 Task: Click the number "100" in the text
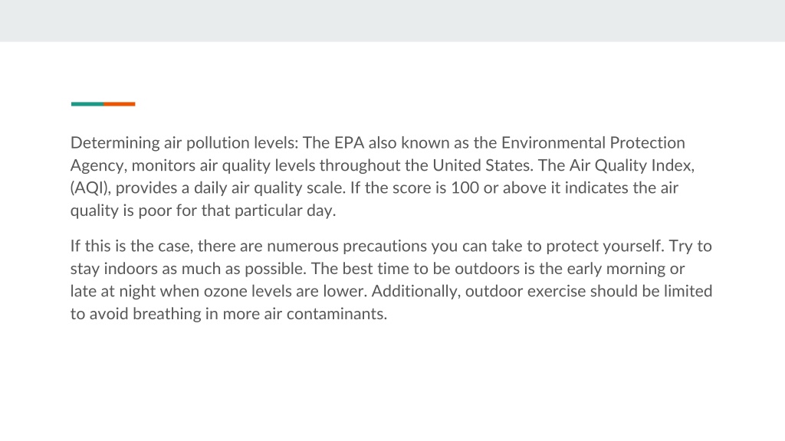coord(465,188)
